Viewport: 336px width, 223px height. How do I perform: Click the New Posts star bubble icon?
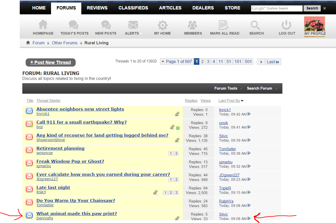[106, 25]
